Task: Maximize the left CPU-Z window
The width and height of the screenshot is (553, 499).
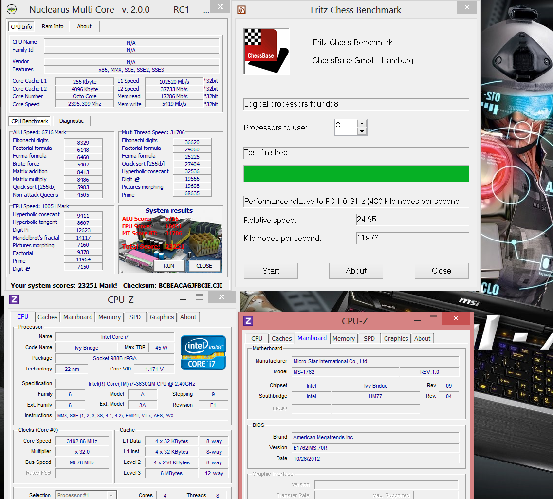Action: (199, 297)
